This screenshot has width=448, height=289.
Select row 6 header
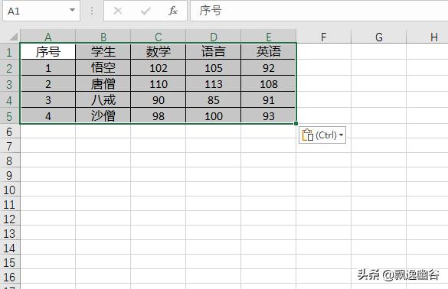[x=10, y=132]
